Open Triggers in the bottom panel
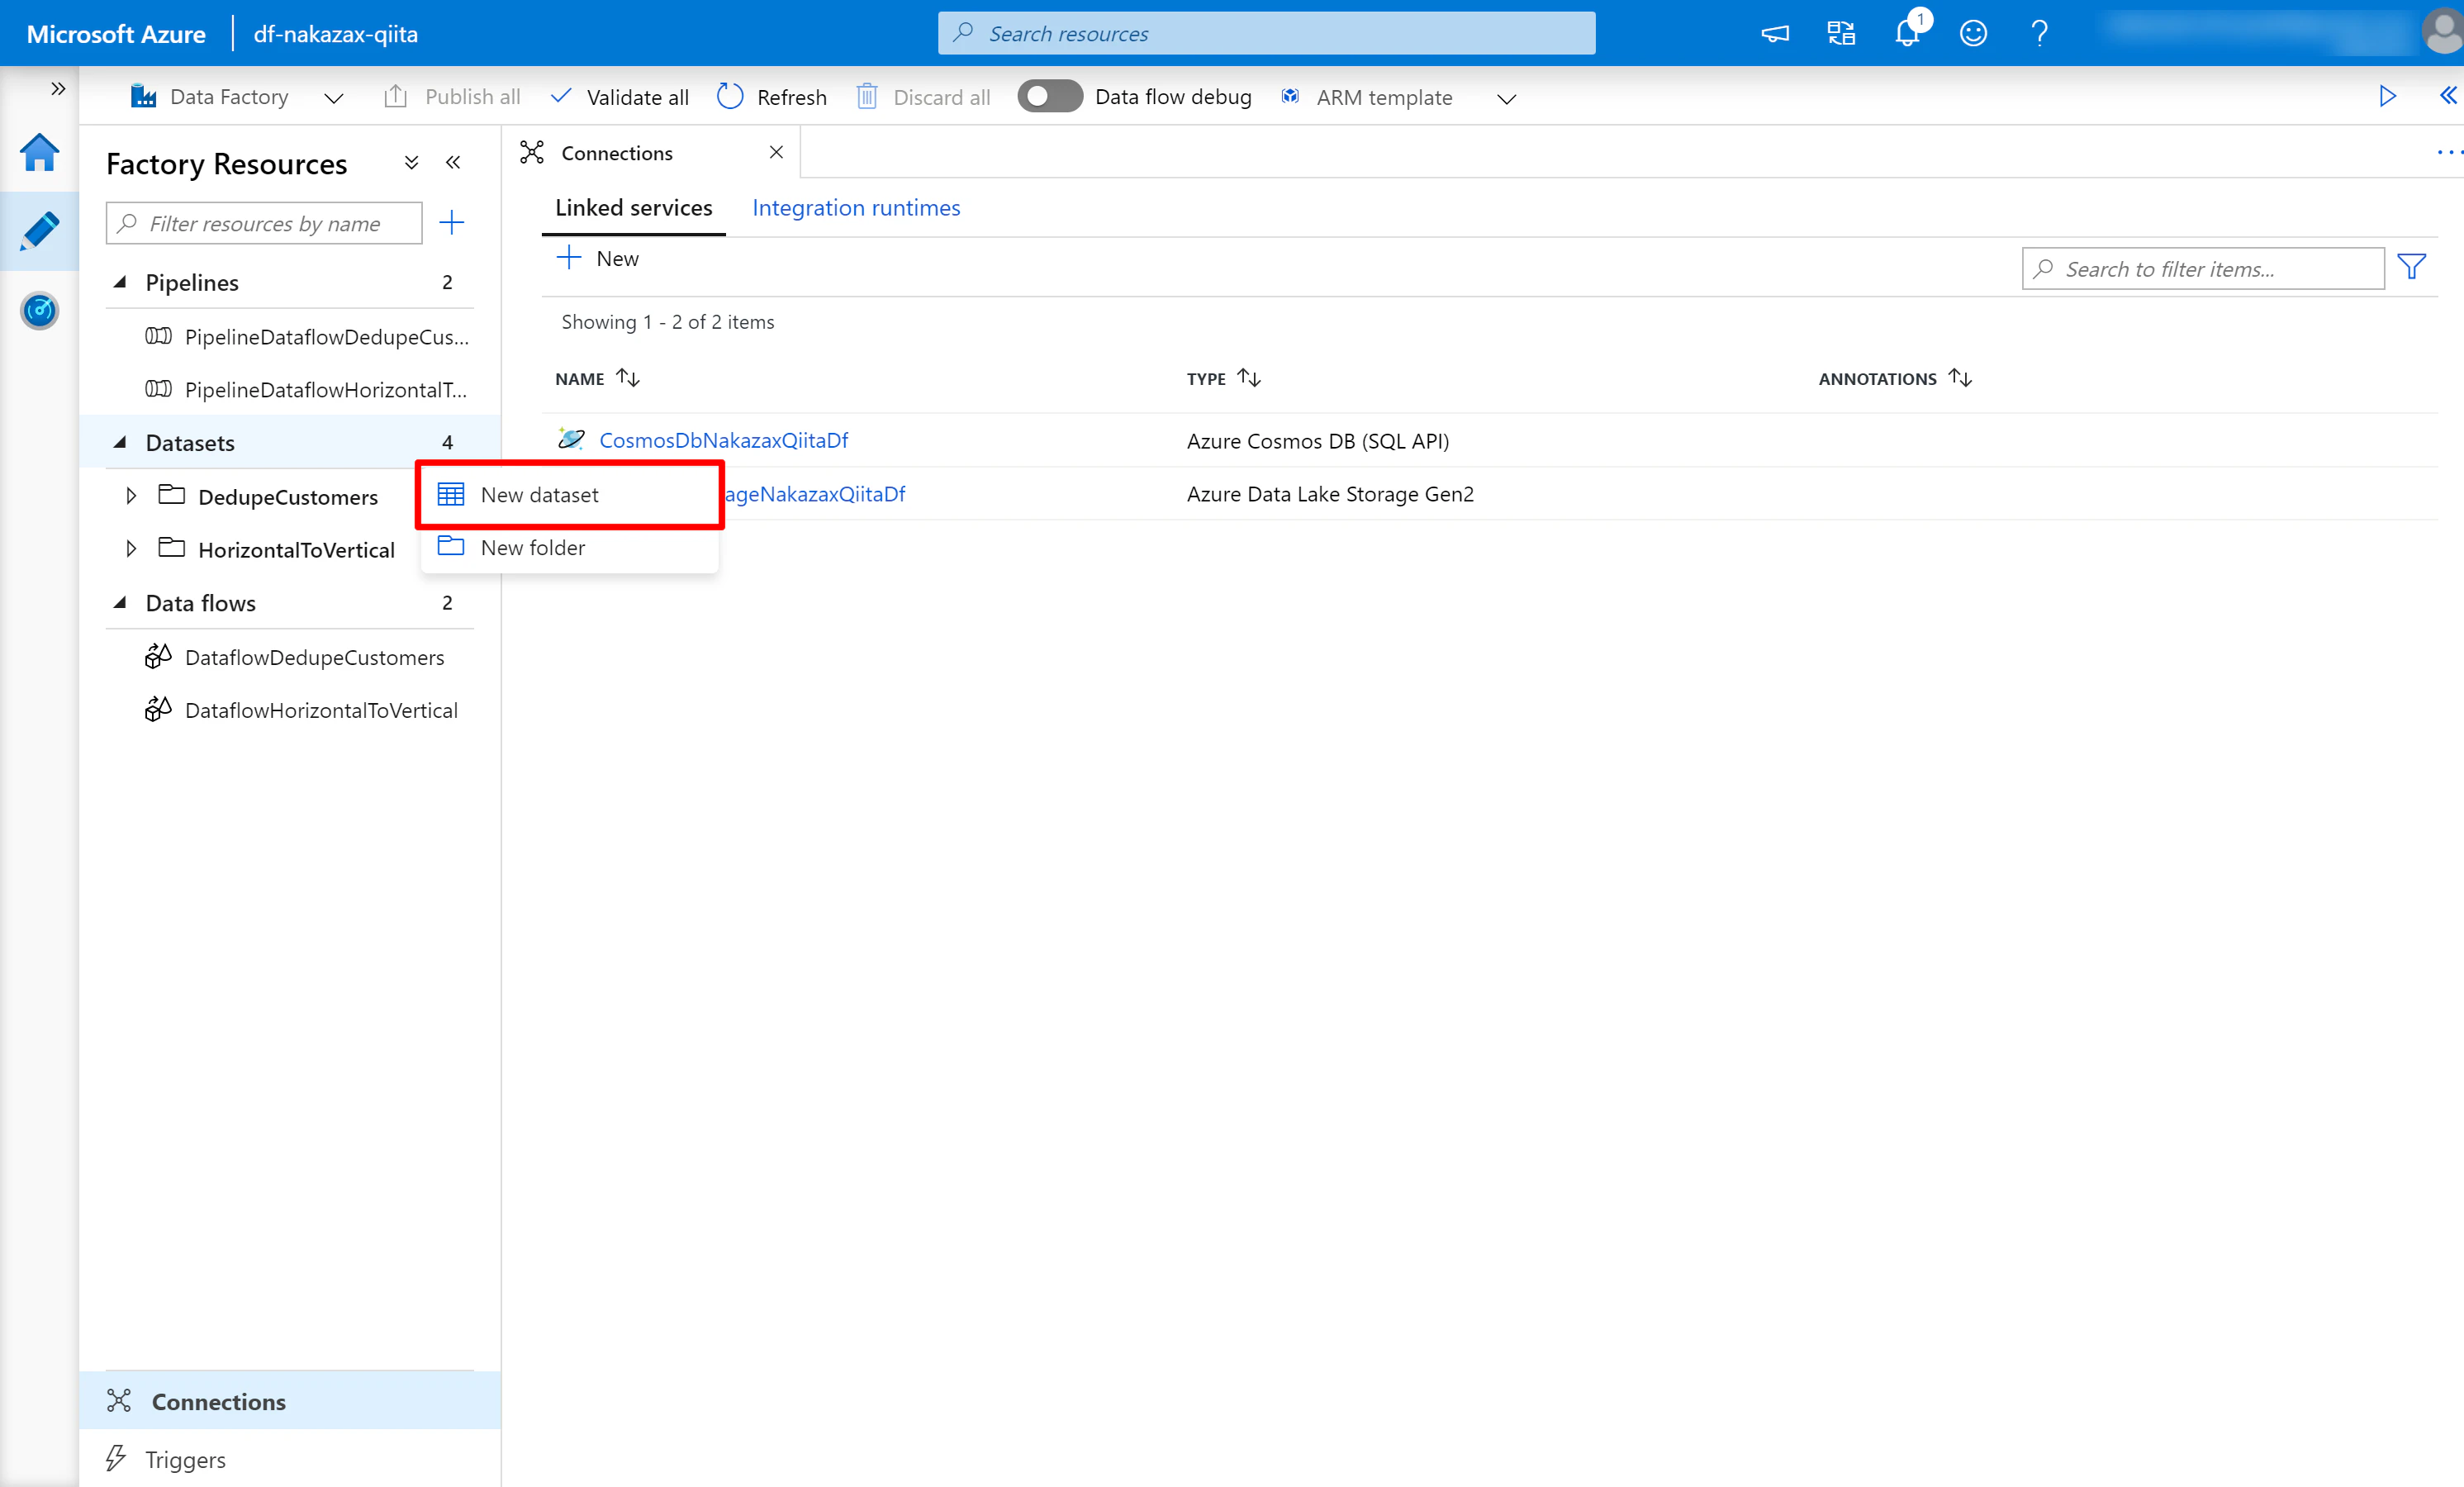This screenshot has height=1487, width=2464. pos(290,1459)
